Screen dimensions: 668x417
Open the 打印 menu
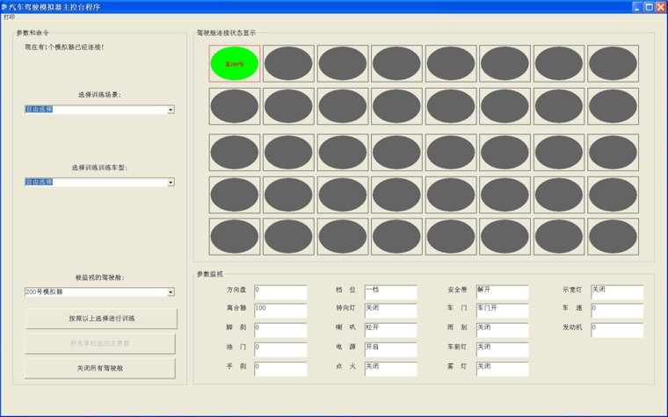click(10, 17)
